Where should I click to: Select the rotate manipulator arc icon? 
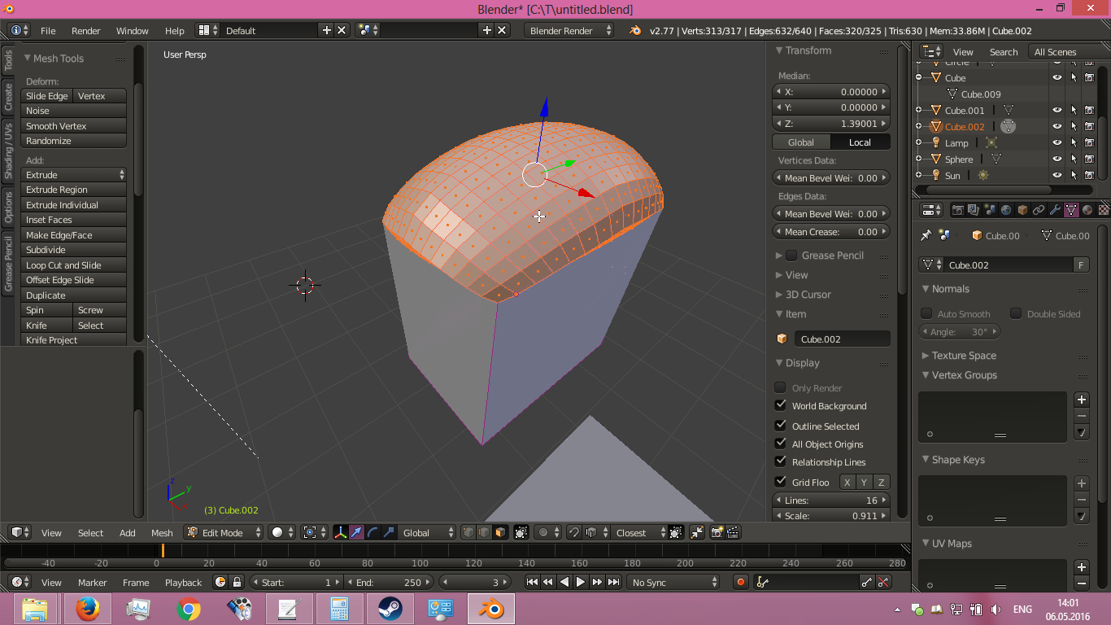[x=373, y=532]
